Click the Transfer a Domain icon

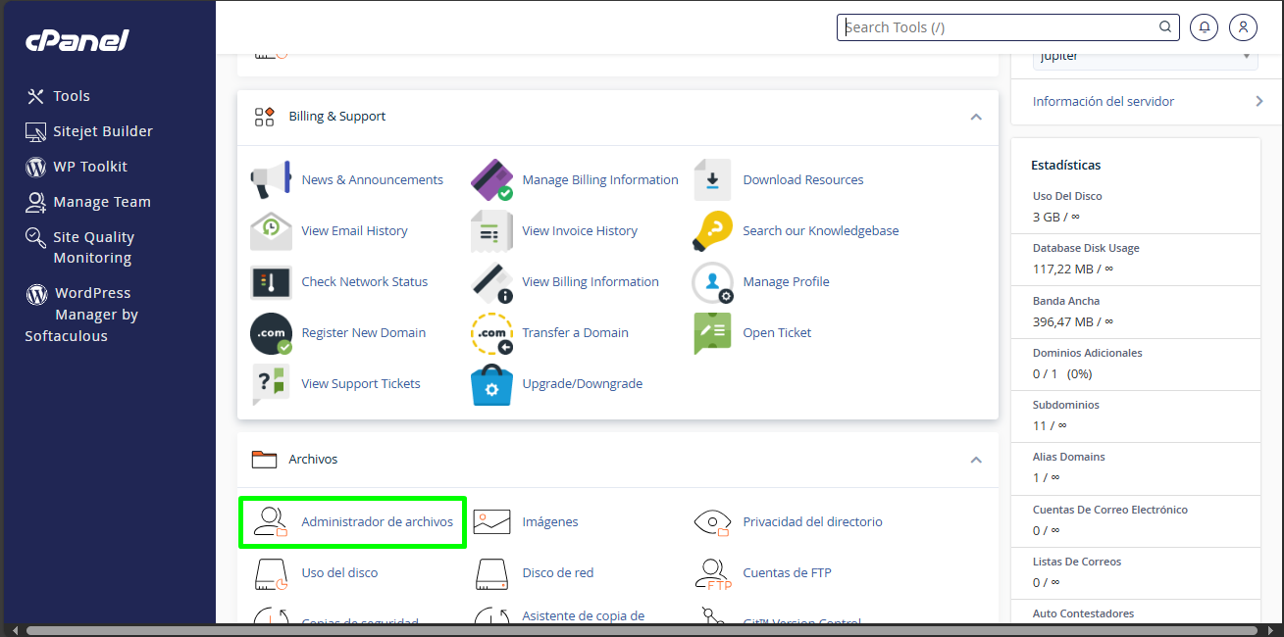(490, 332)
